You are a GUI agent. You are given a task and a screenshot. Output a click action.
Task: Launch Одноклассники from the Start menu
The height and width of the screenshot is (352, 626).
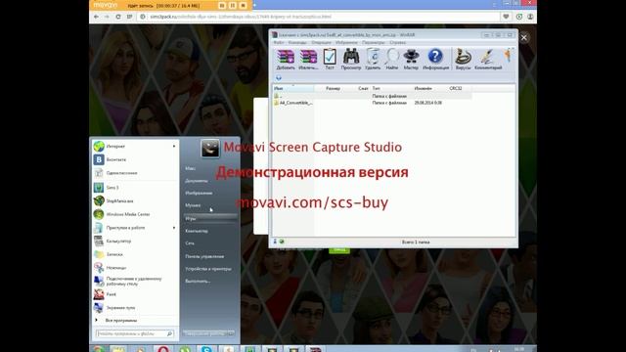(x=135, y=173)
